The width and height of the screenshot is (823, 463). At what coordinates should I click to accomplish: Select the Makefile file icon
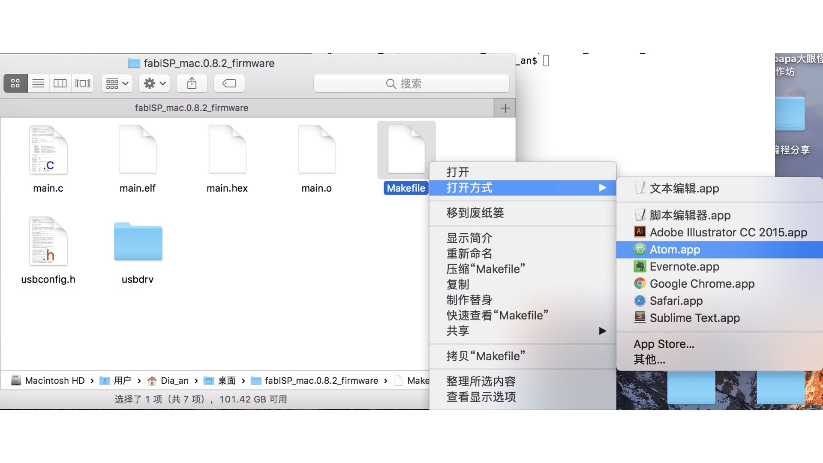406,149
